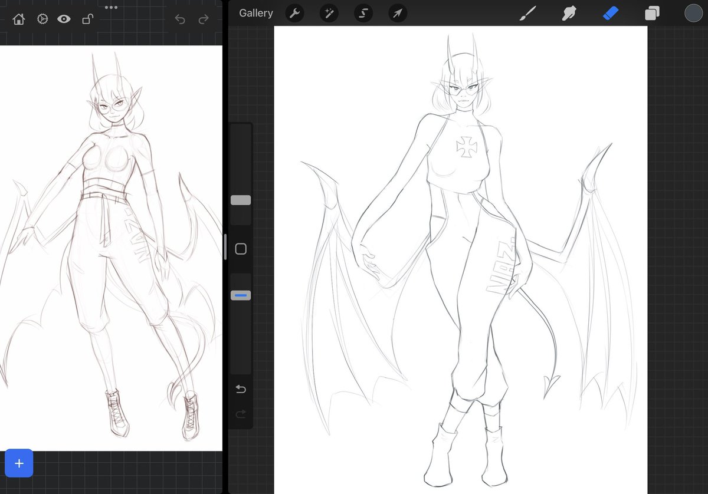Tap the reference sketch image
Image resolution: width=708 pixels, height=494 pixels.
click(111, 248)
